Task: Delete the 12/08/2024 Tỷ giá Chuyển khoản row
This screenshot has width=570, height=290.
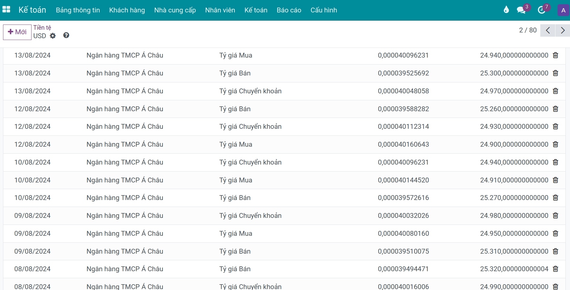Action: click(x=555, y=126)
